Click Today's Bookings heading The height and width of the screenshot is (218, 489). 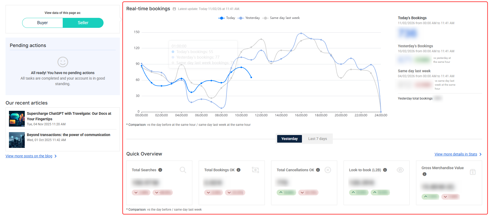(412, 18)
